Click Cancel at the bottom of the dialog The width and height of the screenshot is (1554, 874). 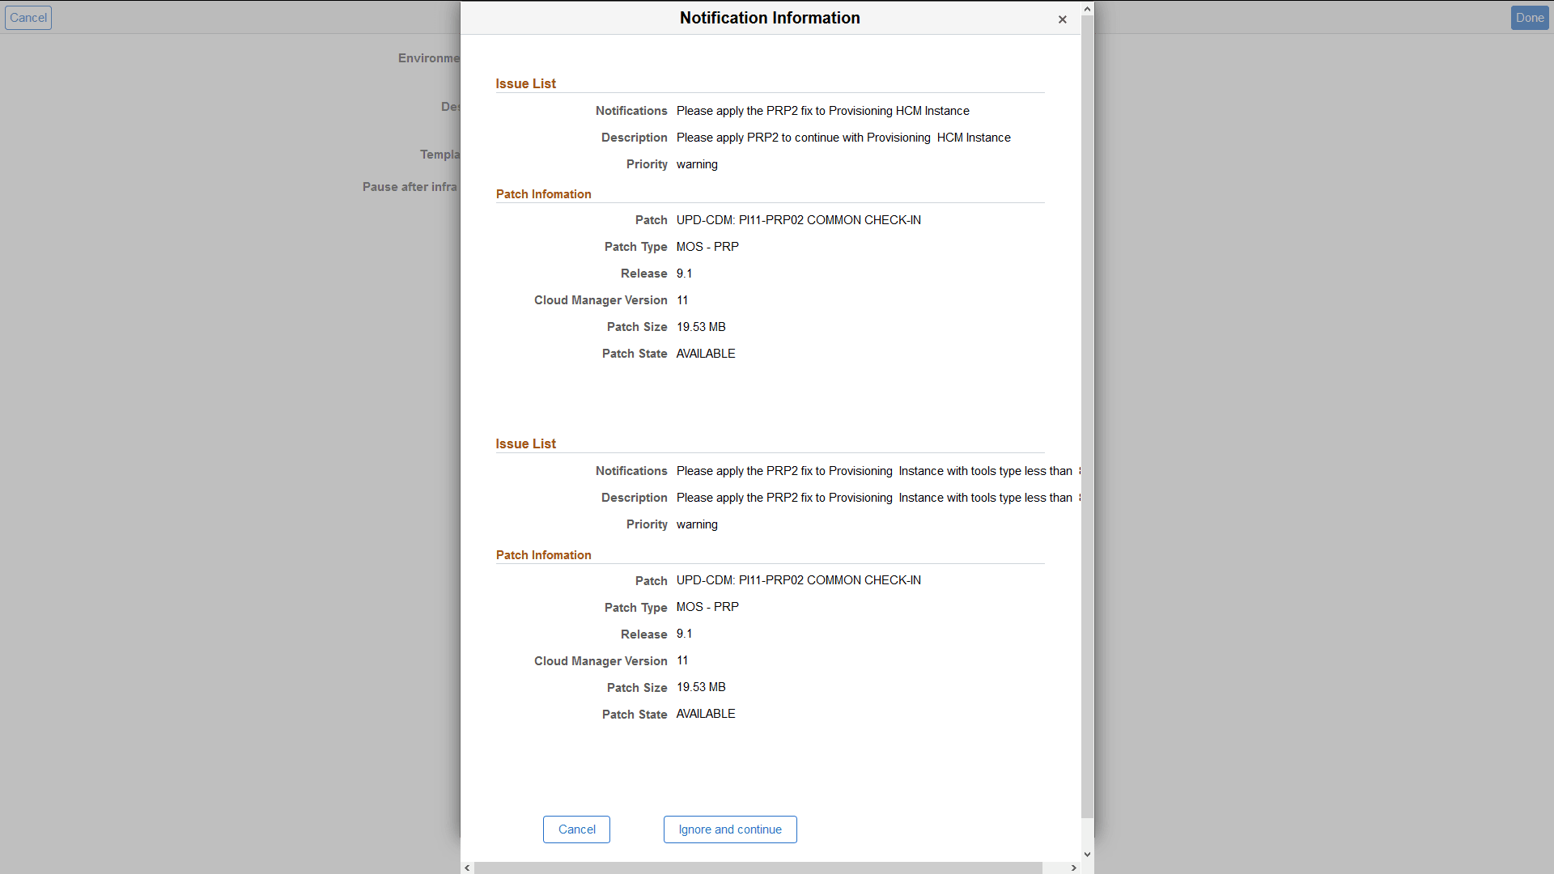[575, 829]
